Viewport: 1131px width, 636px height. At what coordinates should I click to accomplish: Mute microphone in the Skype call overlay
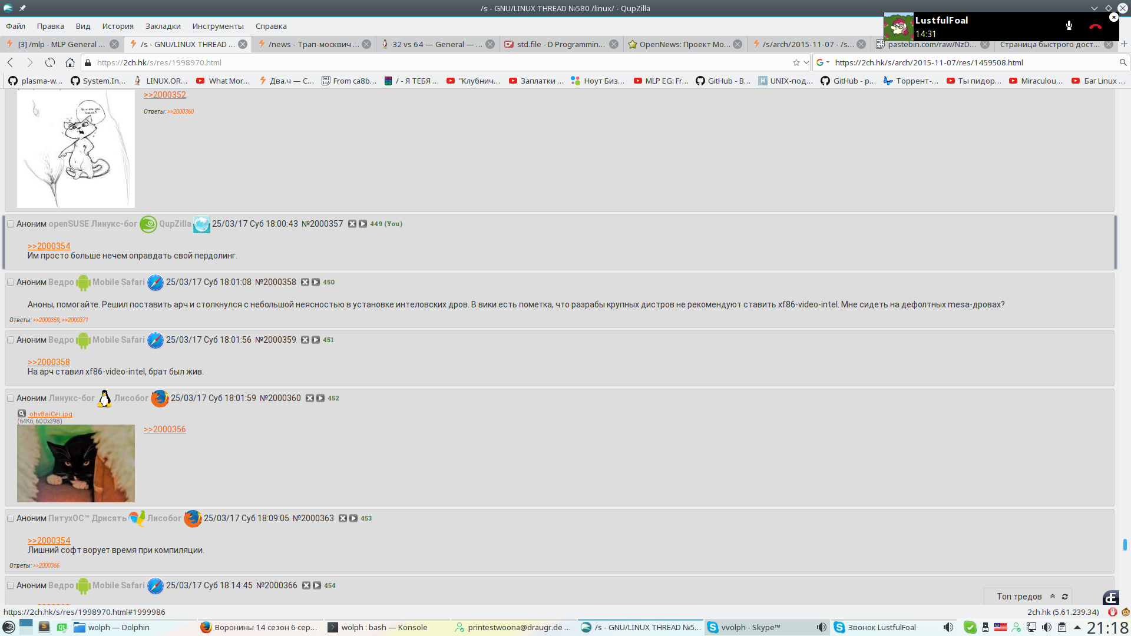click(x=1069, y=25)
